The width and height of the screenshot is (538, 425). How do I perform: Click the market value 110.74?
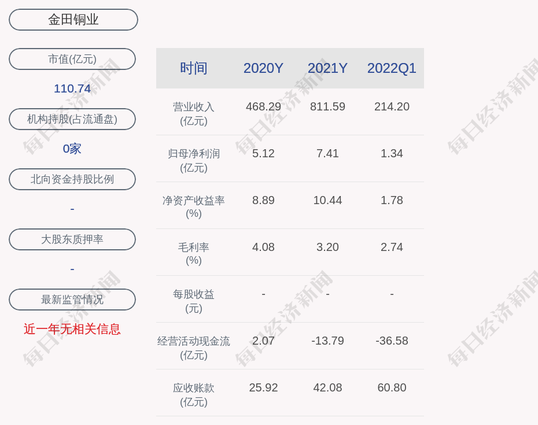[72, 88]
